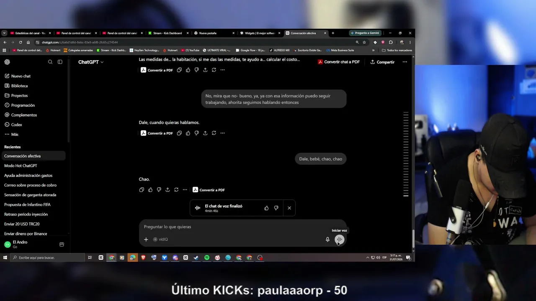Click the vidIQ chip in the composer

click(160, 240)
